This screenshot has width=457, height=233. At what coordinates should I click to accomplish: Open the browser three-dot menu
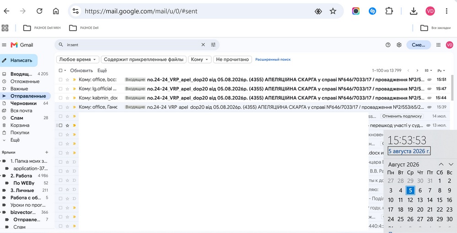(x=446, y=11)
